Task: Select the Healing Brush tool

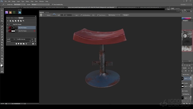Action: pos(2,26)
